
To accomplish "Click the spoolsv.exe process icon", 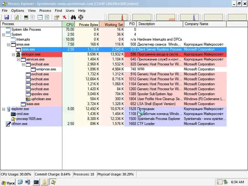I will pos(28,94).
